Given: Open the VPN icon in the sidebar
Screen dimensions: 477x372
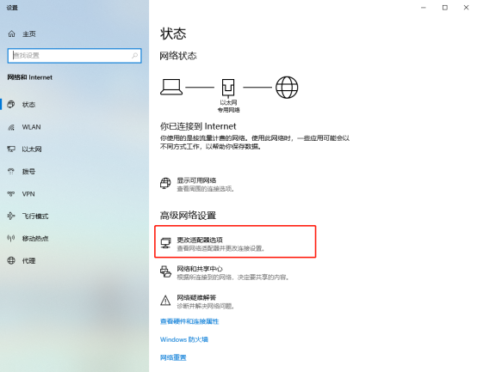Looking at the screenshot, I should click(11, 193).
